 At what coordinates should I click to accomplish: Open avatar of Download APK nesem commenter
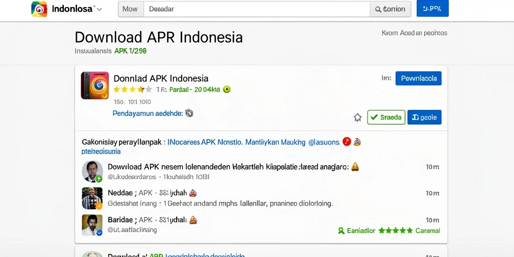[x=92, y=171]
